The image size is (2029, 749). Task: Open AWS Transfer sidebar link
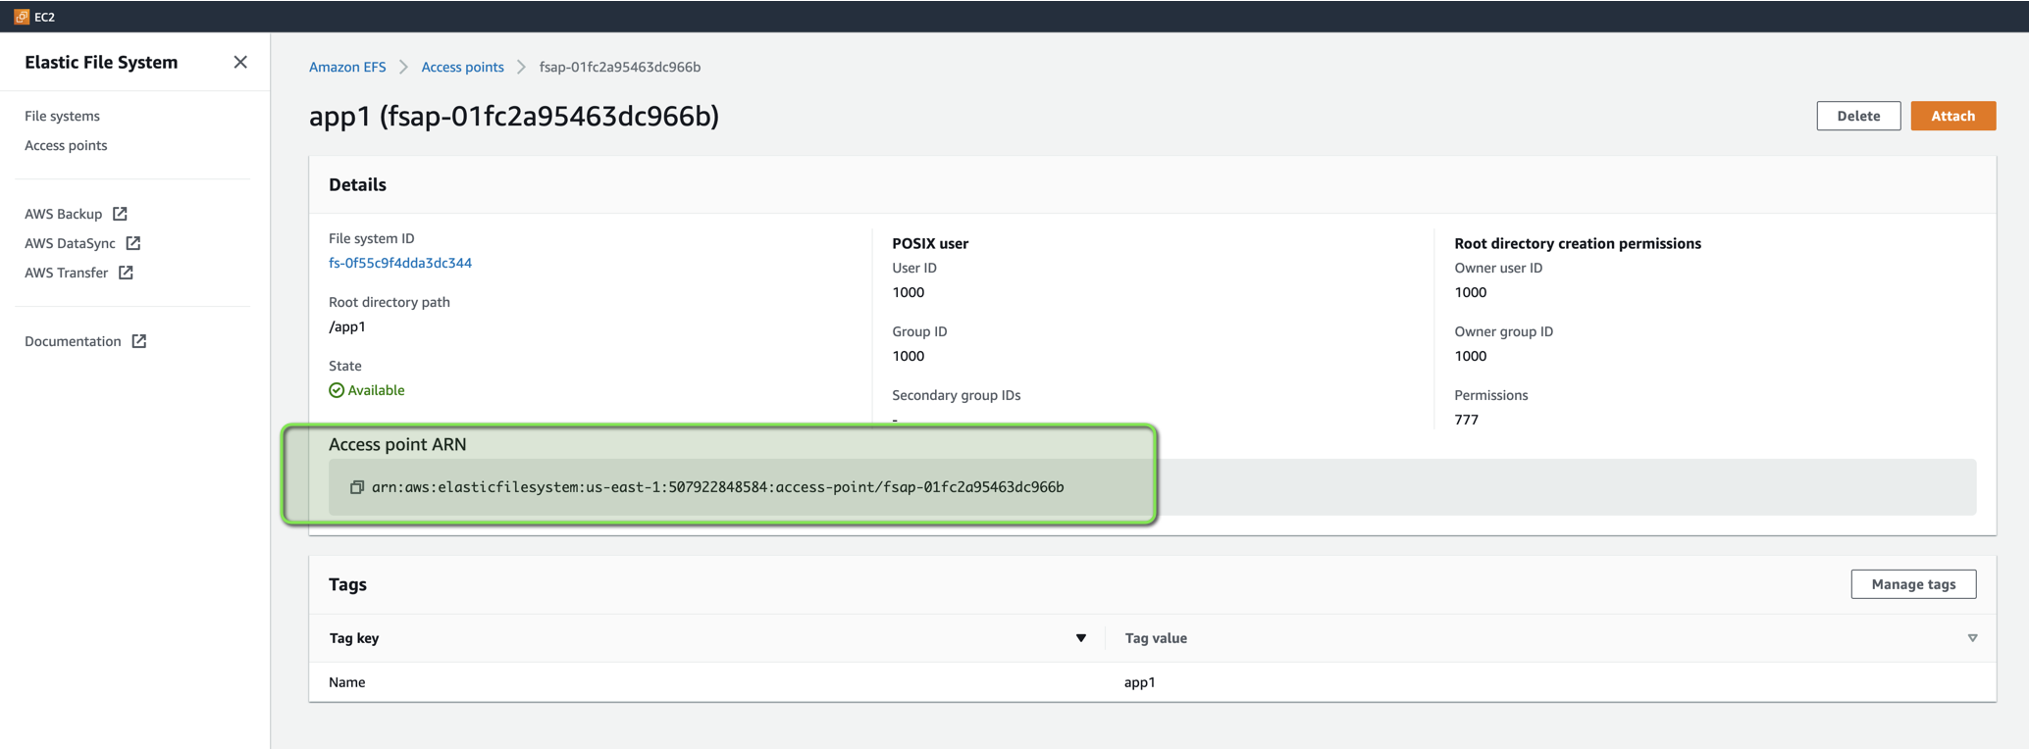66,273
